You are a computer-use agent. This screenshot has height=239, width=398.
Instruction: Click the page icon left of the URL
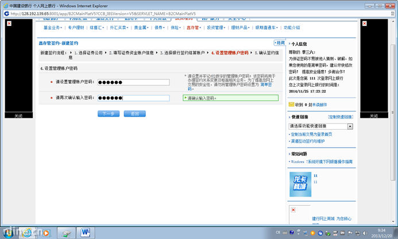click(6, 13)
